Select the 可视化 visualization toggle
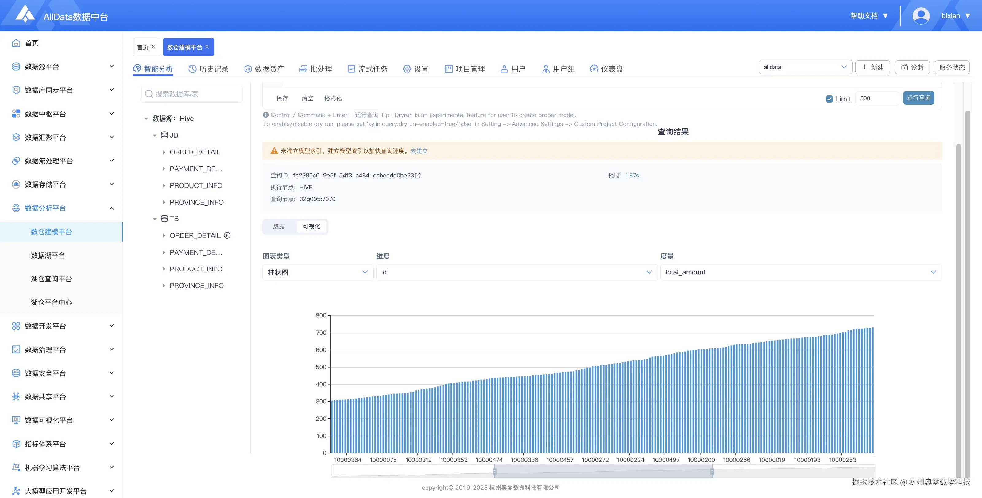The height and width of the screenshot is (498, 982). tap(311, 227)
